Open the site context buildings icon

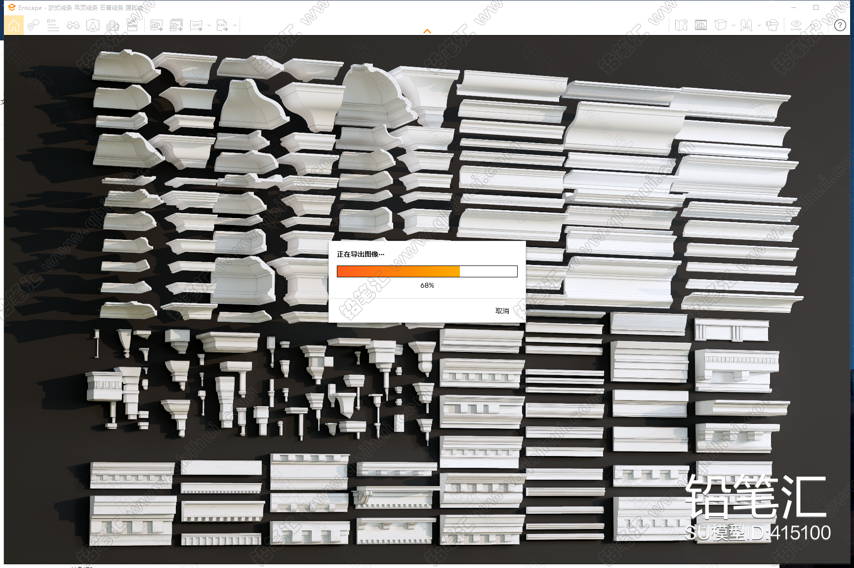pos(113,25)
